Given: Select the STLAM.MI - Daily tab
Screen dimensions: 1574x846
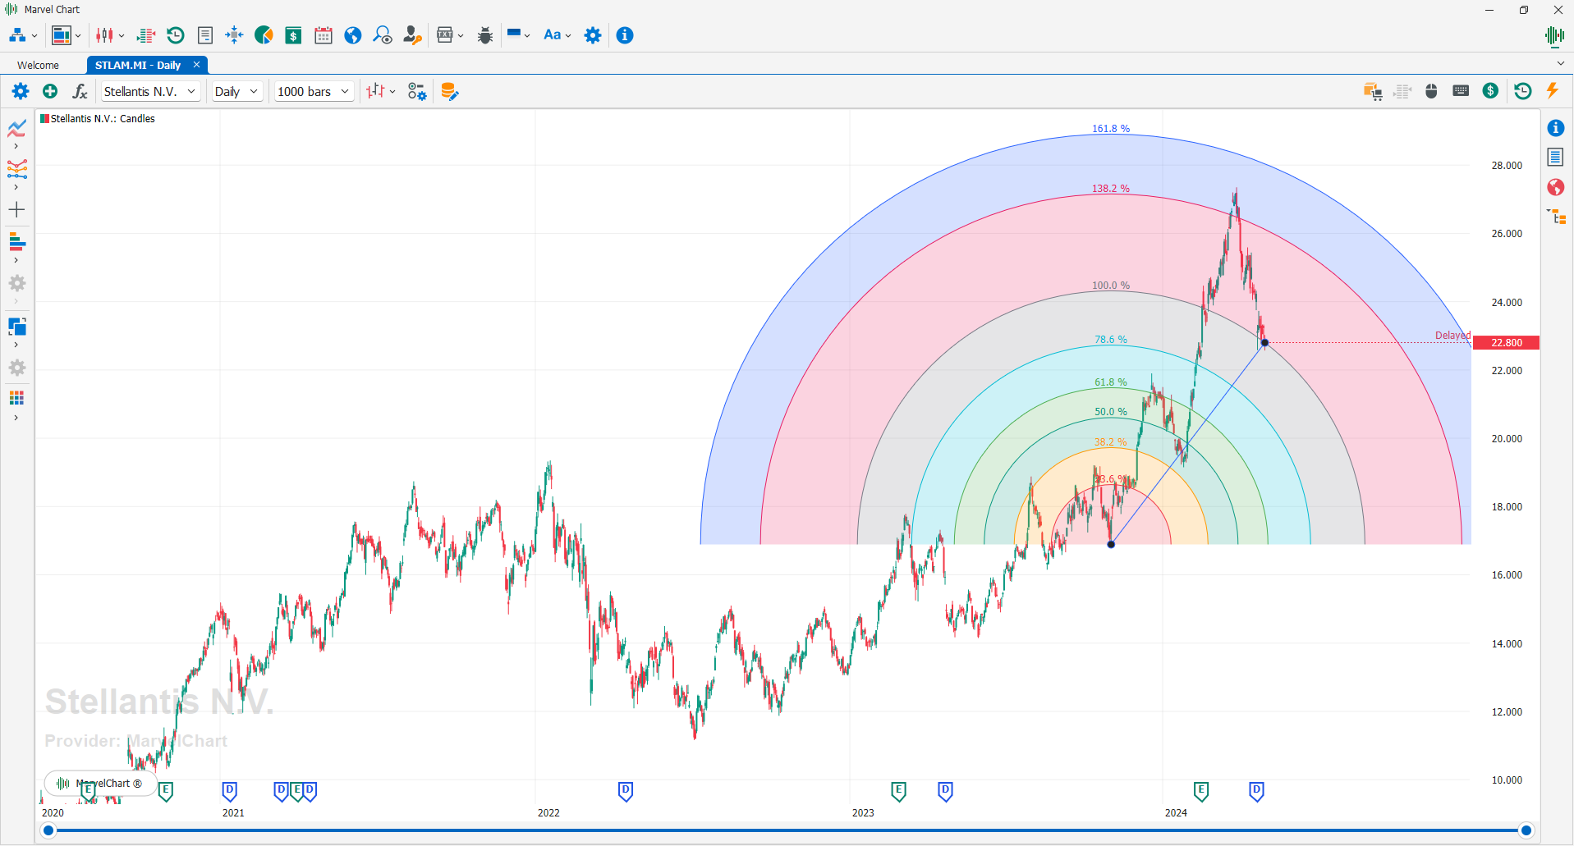Looking at the screenshot, I should (138, 65).
